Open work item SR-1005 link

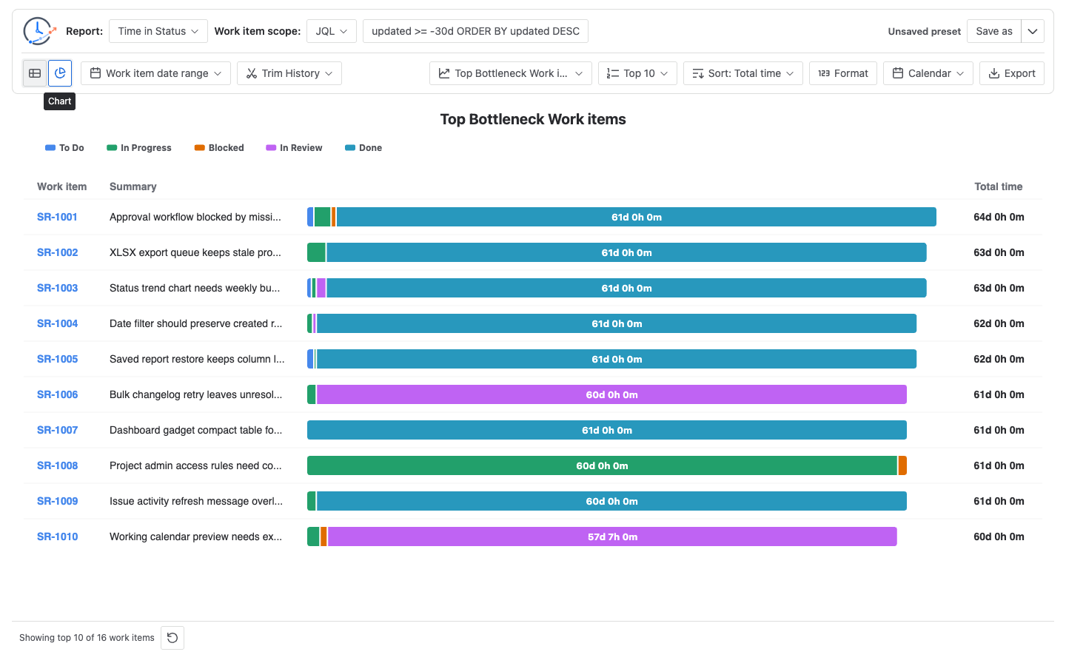[57, 359]
